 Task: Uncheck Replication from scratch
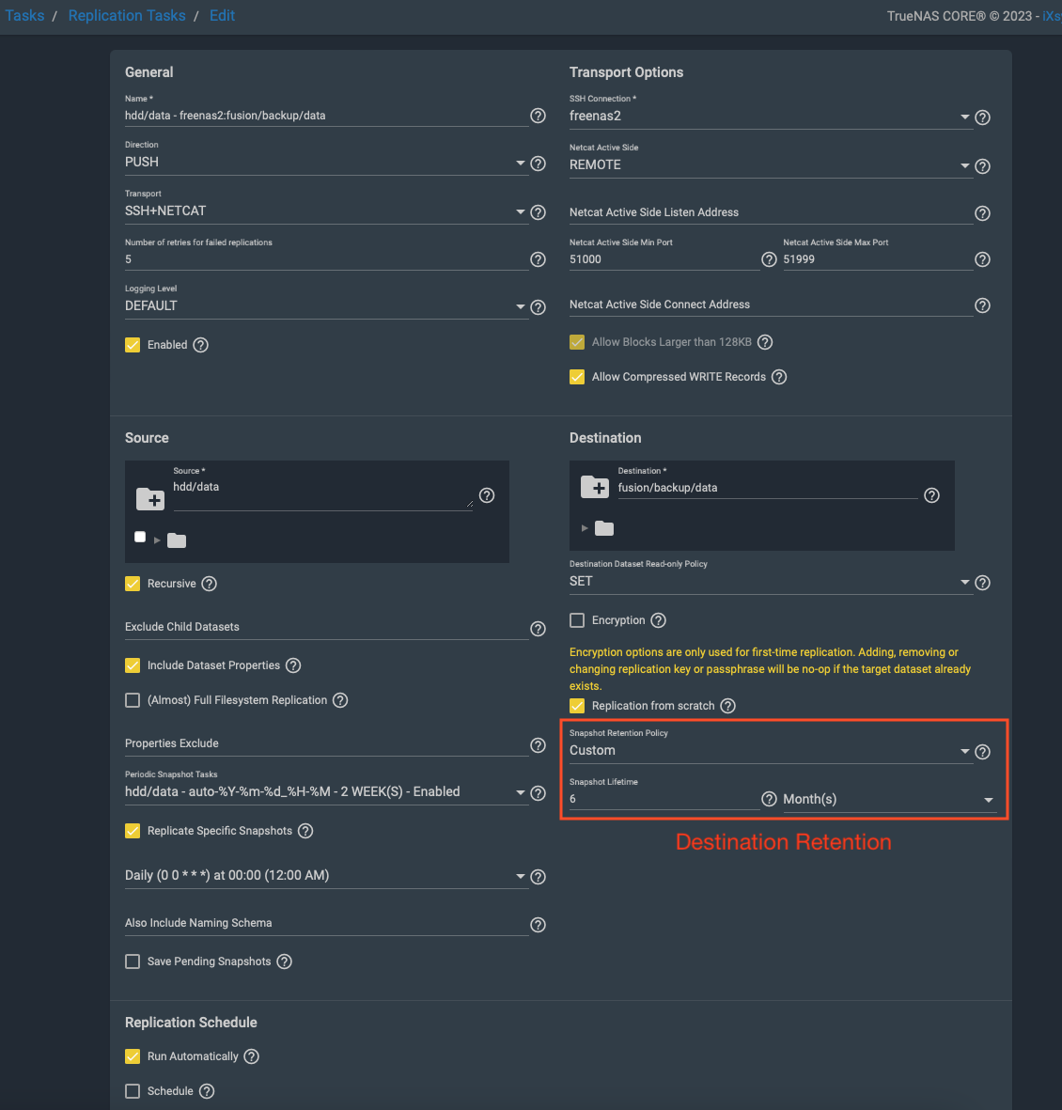click(x=577, y=706)
